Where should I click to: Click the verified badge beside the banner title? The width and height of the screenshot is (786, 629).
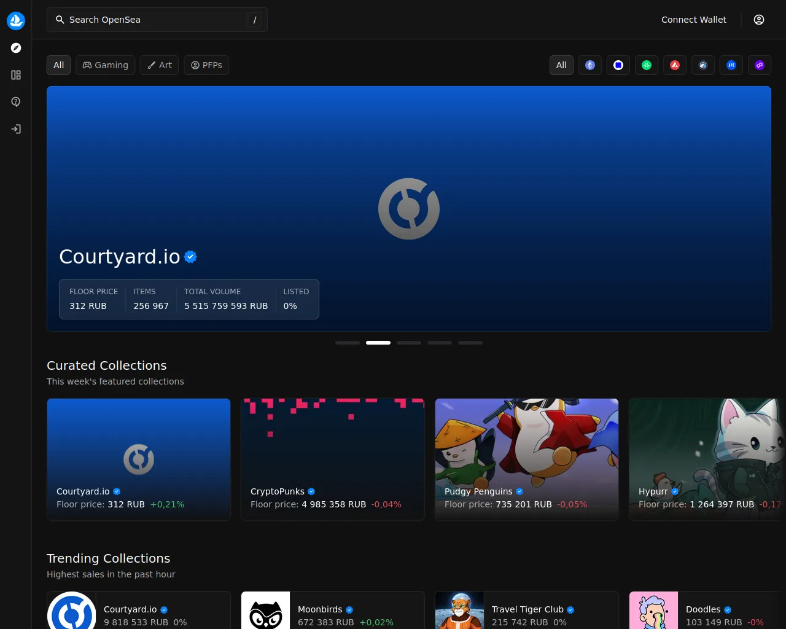(191, 257)
